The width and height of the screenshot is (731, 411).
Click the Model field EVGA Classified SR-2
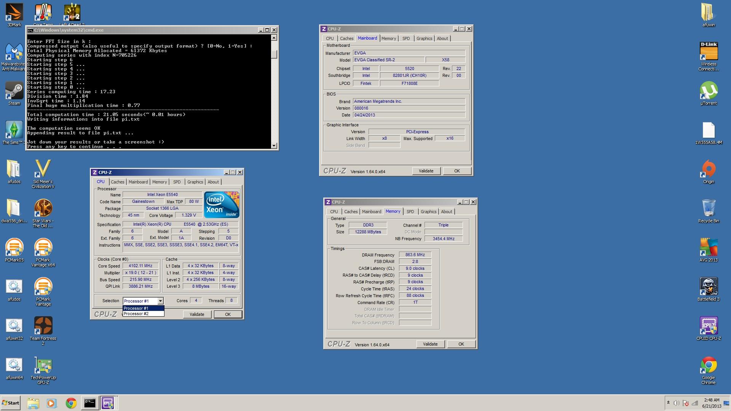coord(388,60)
